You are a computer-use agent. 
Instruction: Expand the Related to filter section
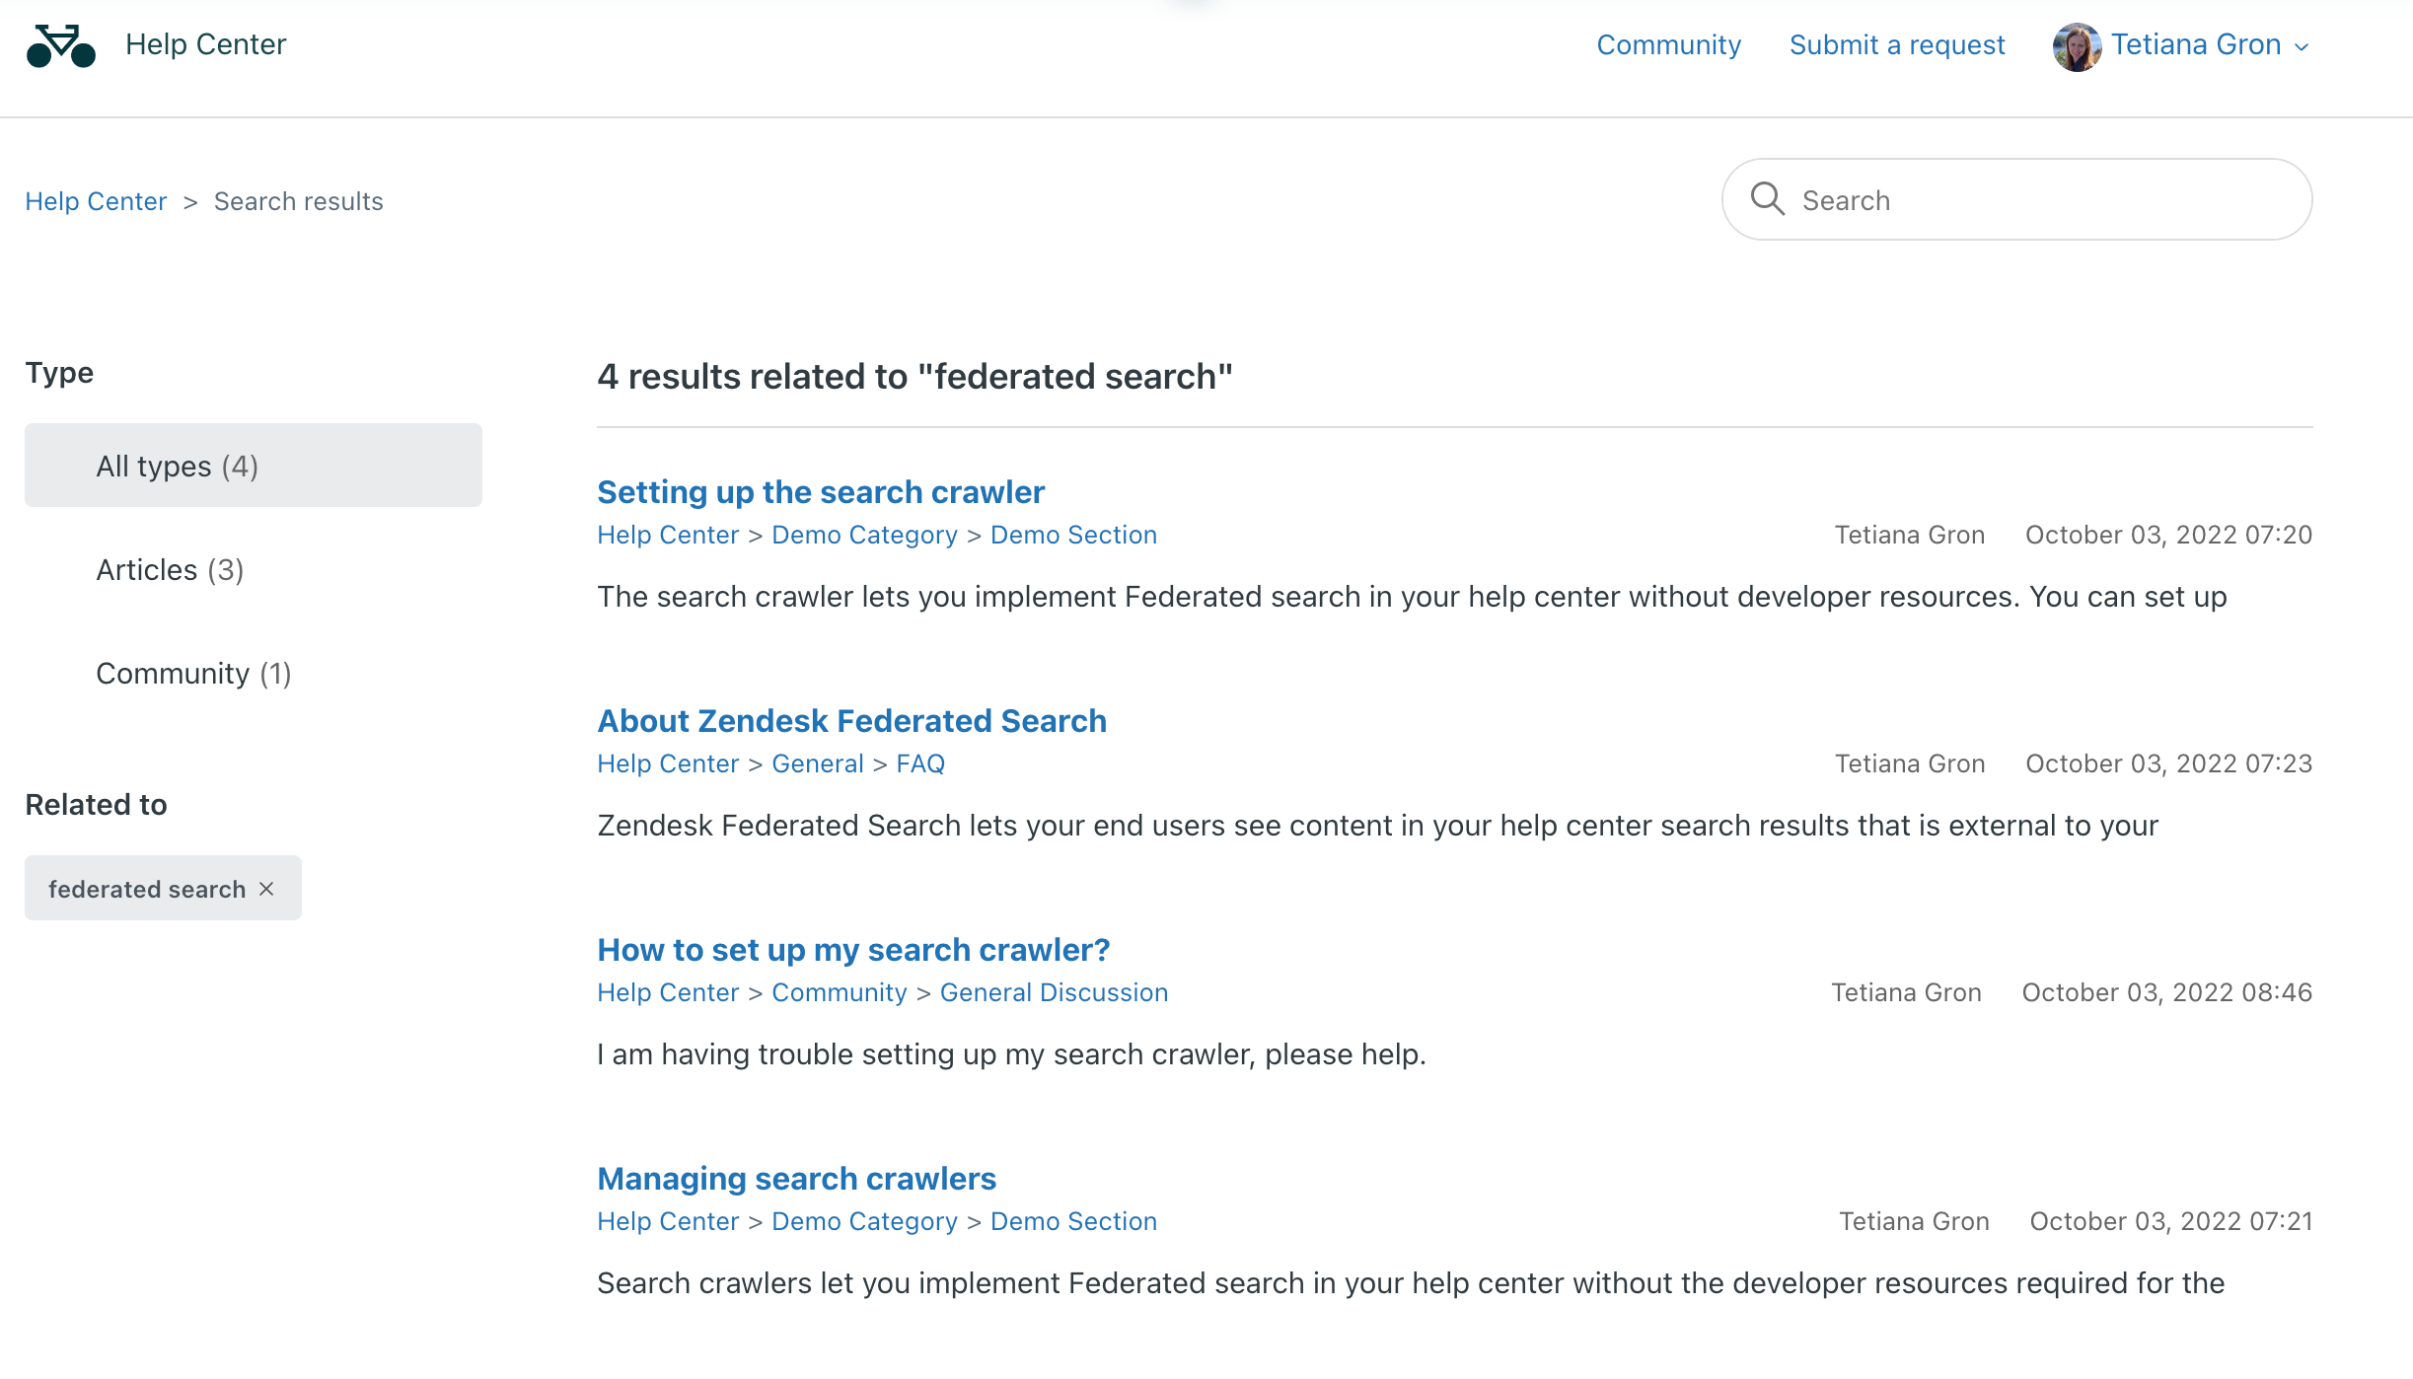click(x=95, y=804)
